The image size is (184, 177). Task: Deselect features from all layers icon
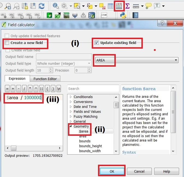coord(102,6)
